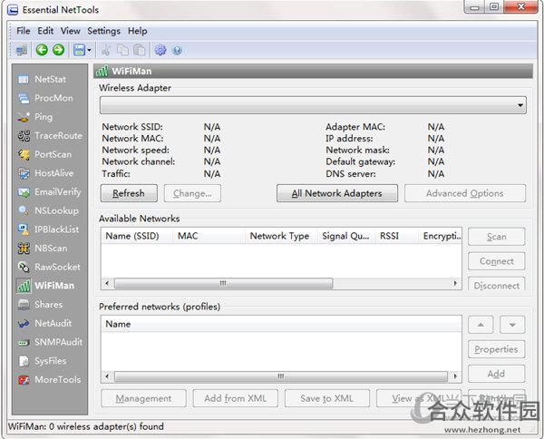The image size is (544, 439).
Task: Open settings via gear toolbar icon
Action: [x=160, y=50]
